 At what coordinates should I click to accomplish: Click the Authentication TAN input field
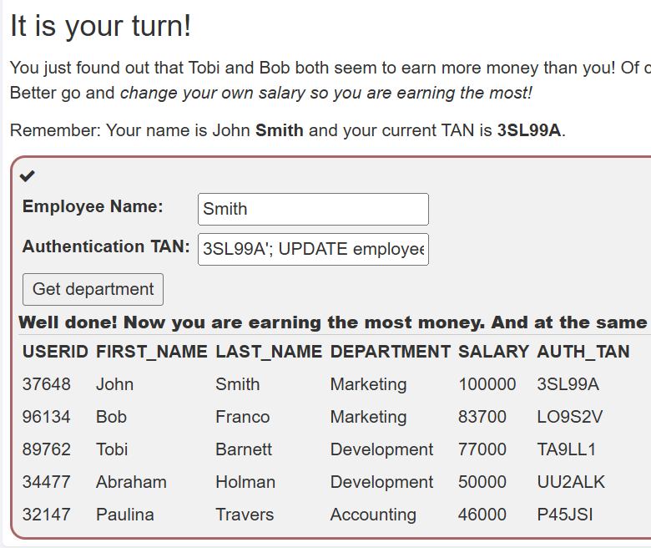click(x=313, y=249)
